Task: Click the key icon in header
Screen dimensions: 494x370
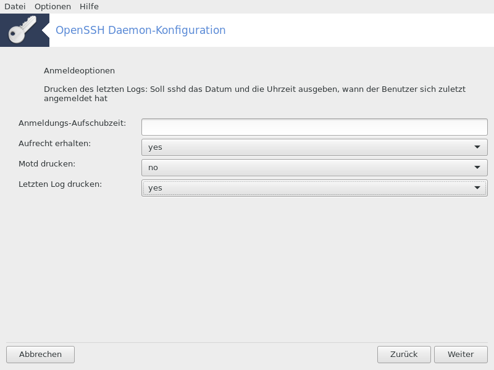Action: pyautogui.click(x=22, y=30)
